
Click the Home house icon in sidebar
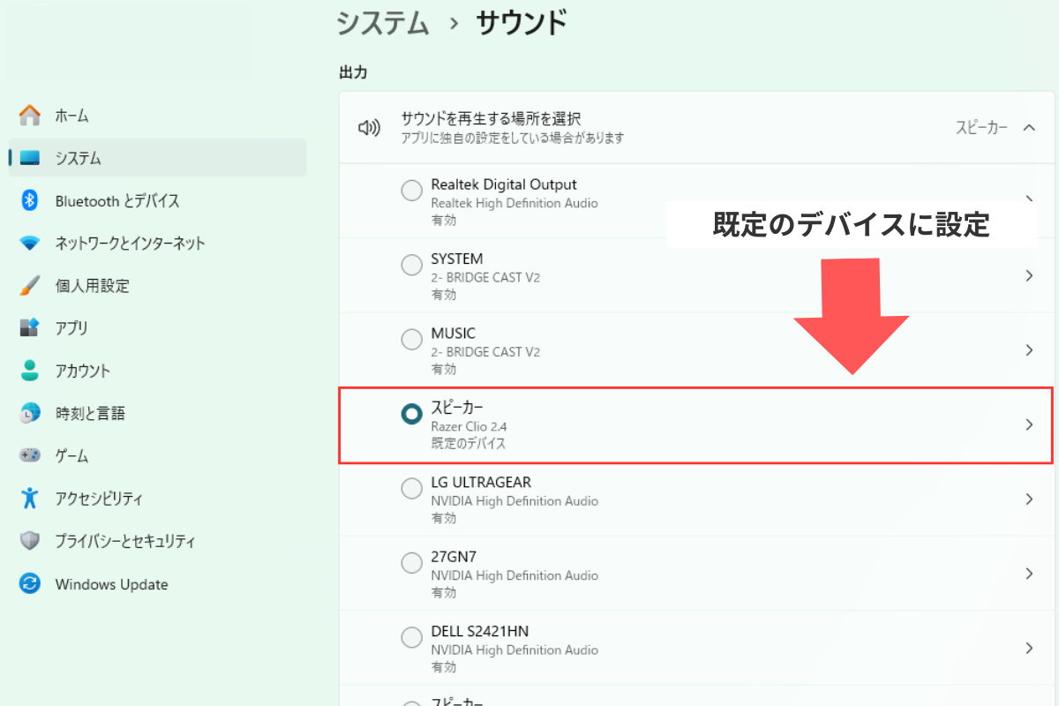tap(30, 116)
